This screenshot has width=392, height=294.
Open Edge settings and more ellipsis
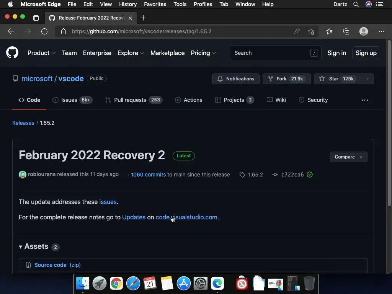(381, 31)
